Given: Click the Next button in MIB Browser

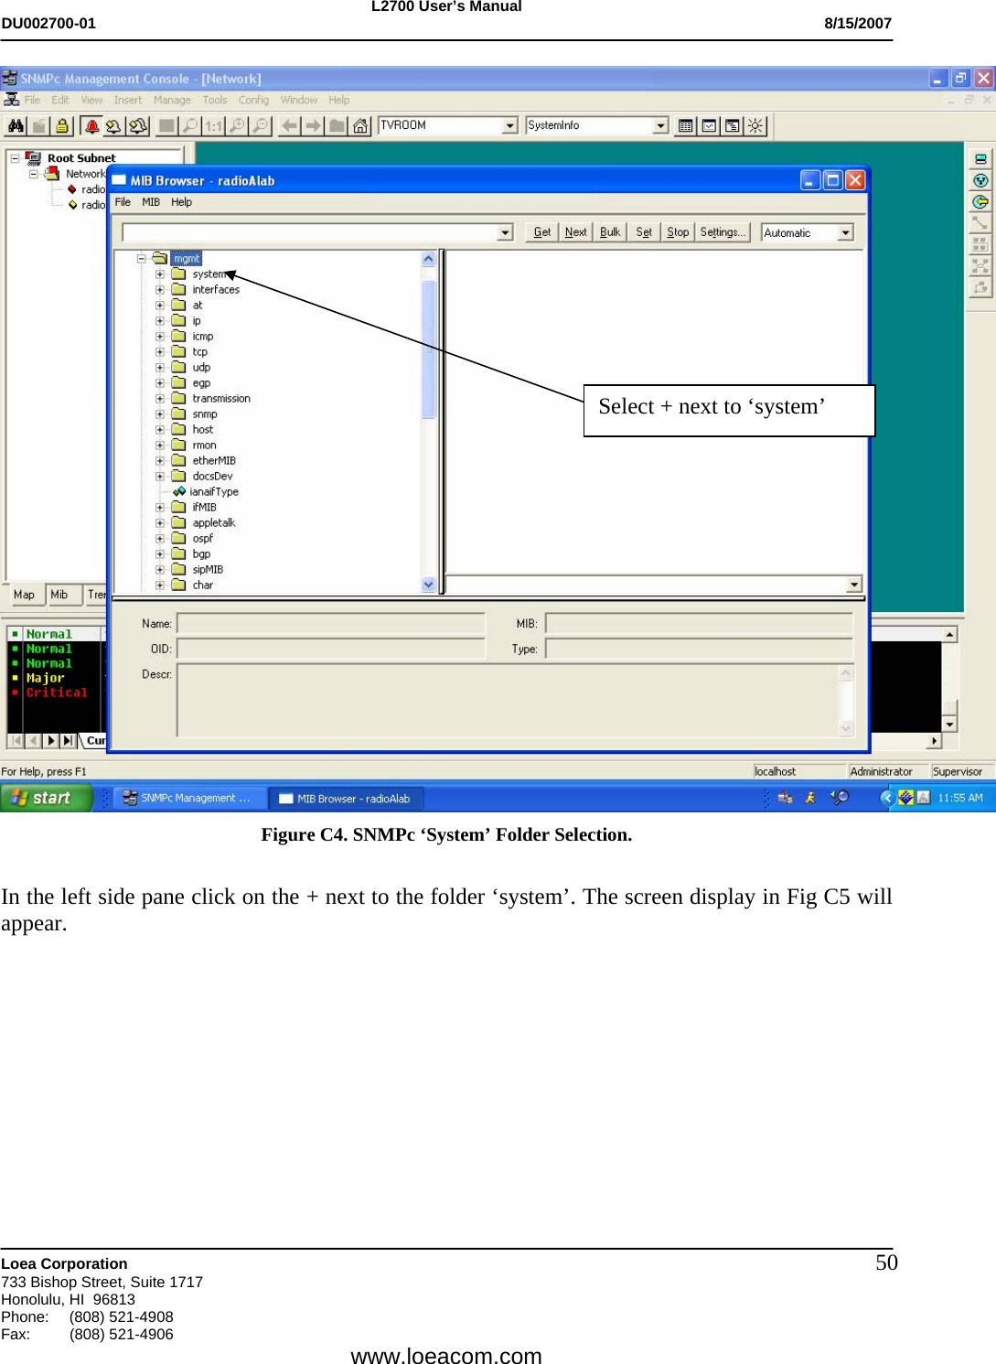Looking at the screenshot, I should point(576,233).
